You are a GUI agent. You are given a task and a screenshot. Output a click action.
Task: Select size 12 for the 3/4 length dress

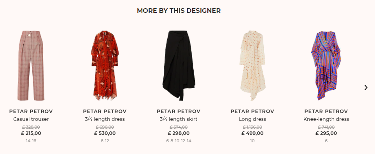pos(107,141)
